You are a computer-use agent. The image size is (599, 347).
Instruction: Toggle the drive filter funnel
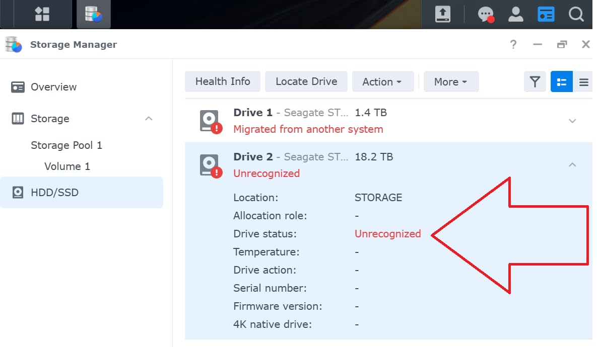[x=535, y=81]
